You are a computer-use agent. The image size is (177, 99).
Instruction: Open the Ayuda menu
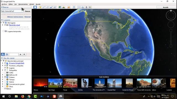38,4
